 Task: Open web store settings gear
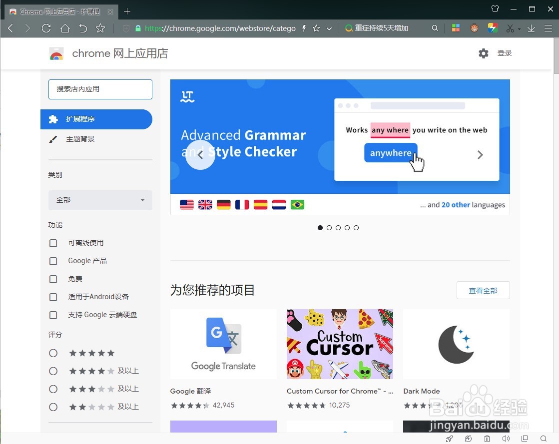[x=484, y=53]
